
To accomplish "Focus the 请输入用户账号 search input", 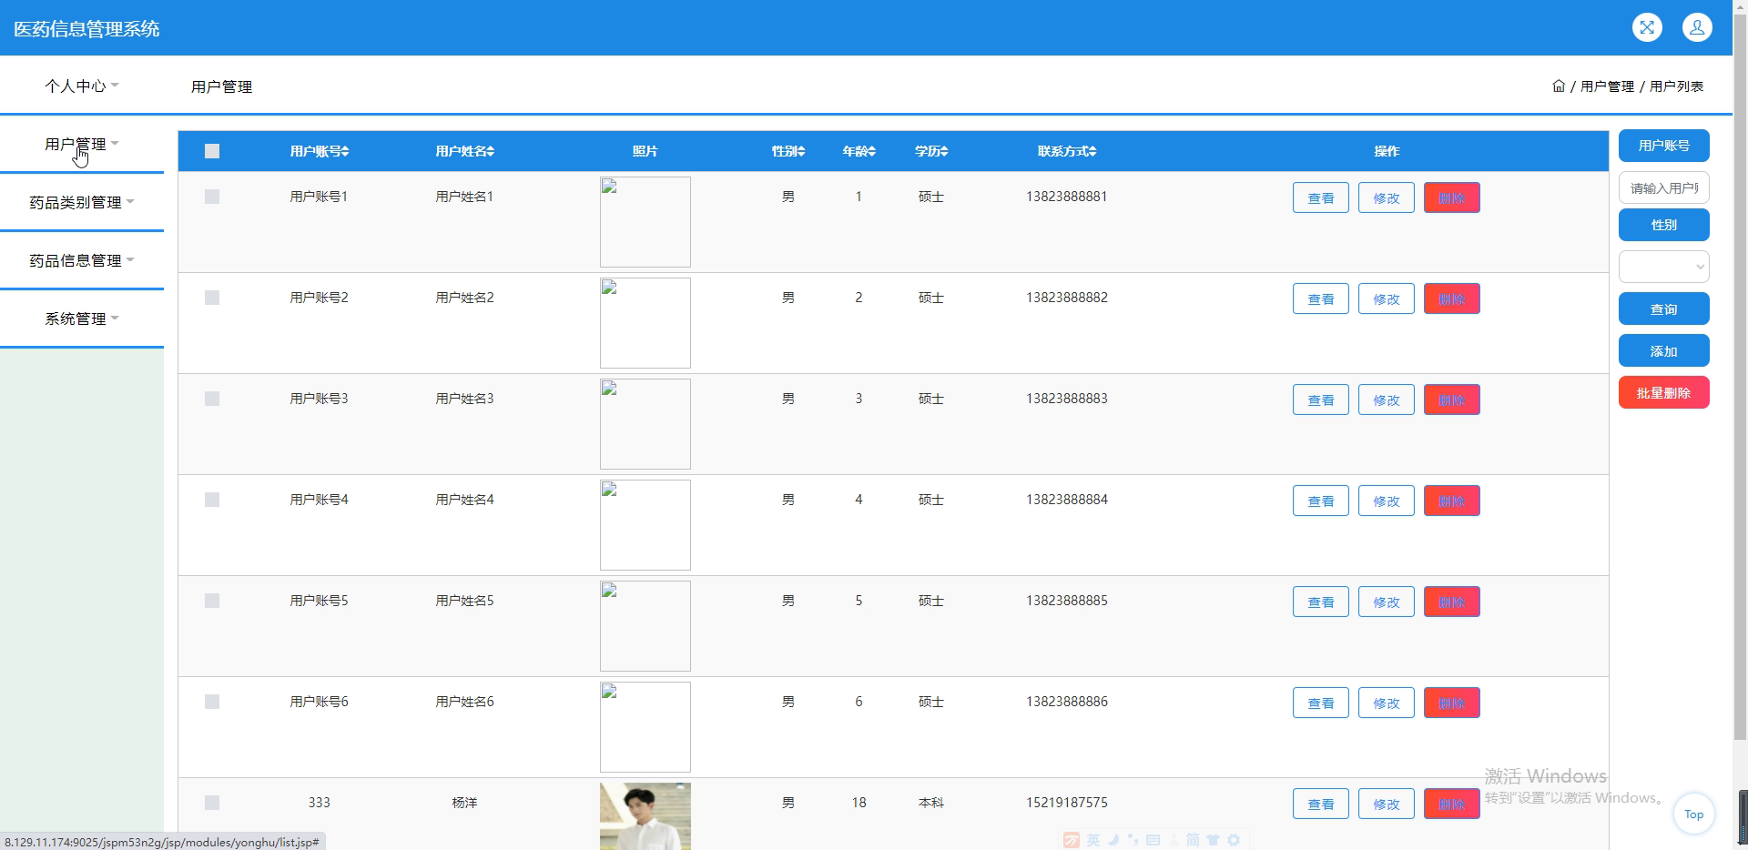I will click(1663, 187).
